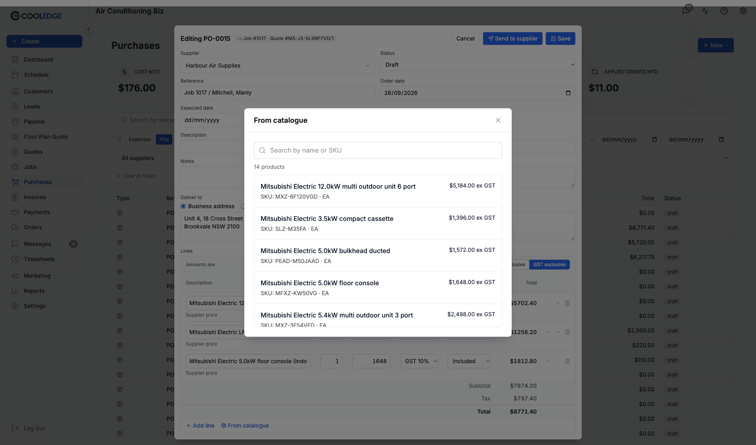Click the Reports chart icon

(15, 291)
